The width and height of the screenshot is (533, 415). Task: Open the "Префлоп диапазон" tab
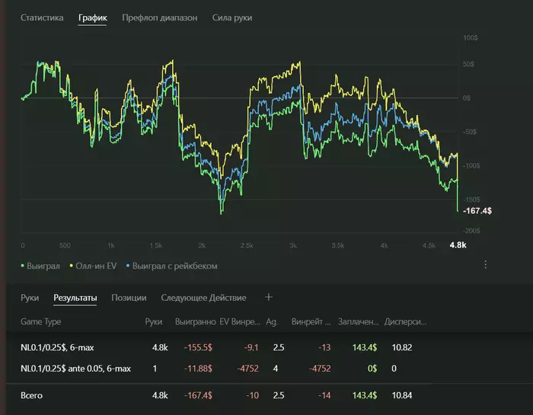coord(159,17)
